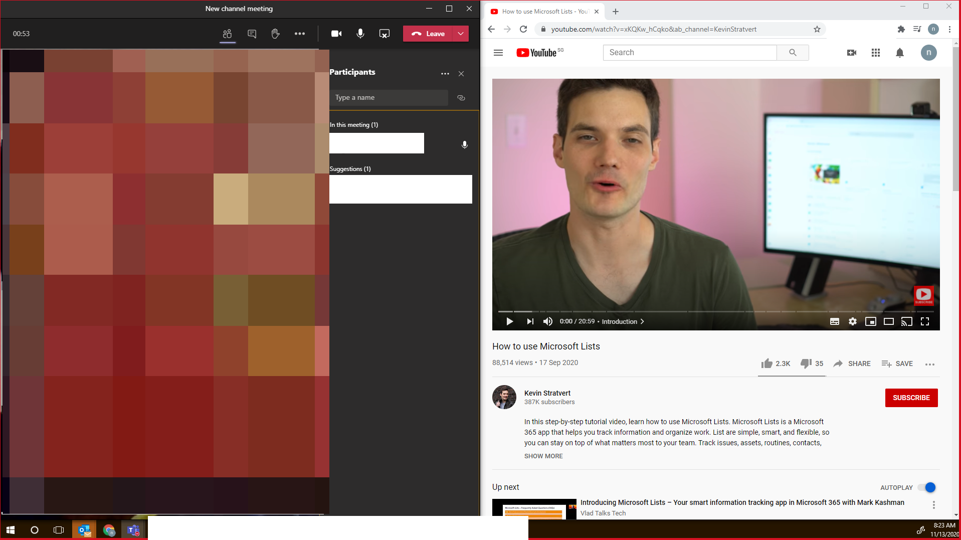The image size is (961, 540).
Task: Switch to theater mode
Action: (889, 321)
